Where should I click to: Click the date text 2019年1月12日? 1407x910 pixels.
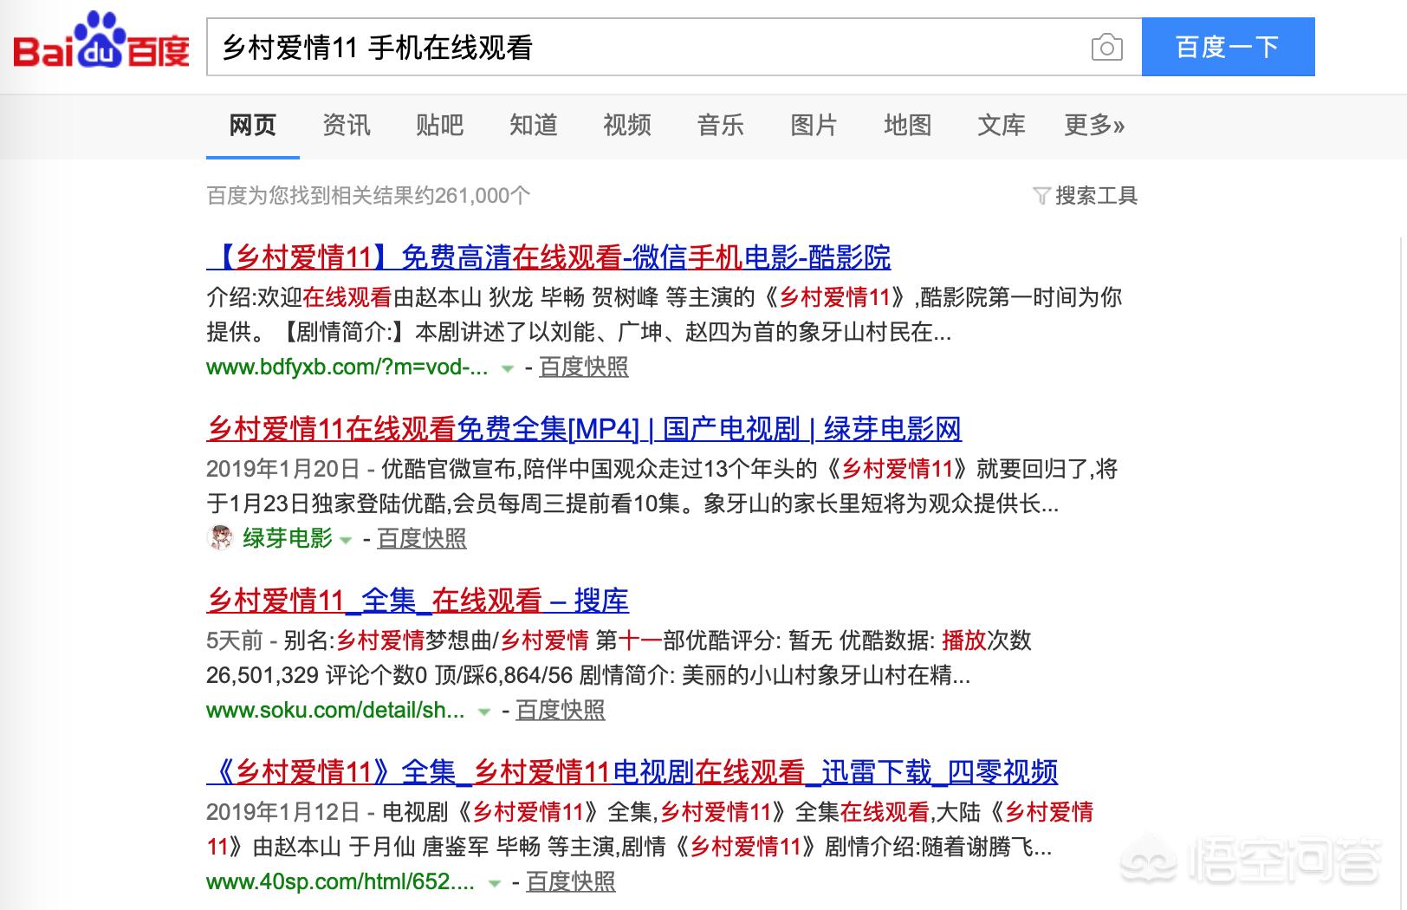tap(283, 813)
